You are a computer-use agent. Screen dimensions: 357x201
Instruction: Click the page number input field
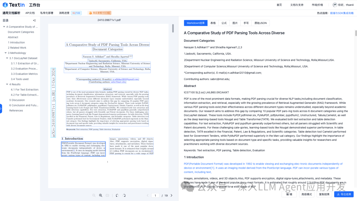click(x=155, y=195)
